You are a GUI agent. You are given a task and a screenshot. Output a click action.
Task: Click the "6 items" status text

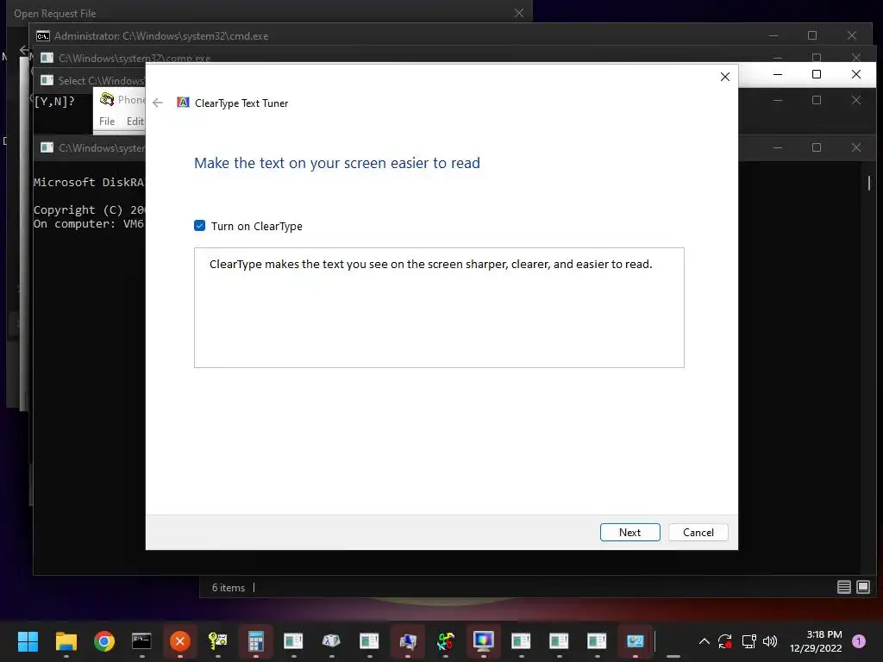tap(228, 588)
